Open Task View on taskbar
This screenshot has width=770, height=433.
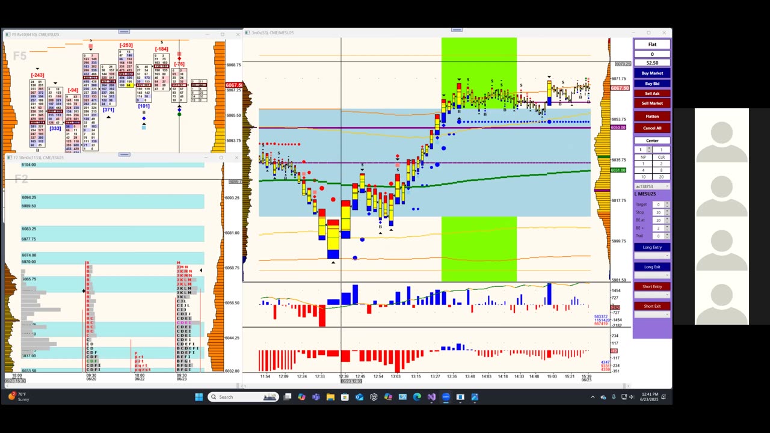pos(288,397)
